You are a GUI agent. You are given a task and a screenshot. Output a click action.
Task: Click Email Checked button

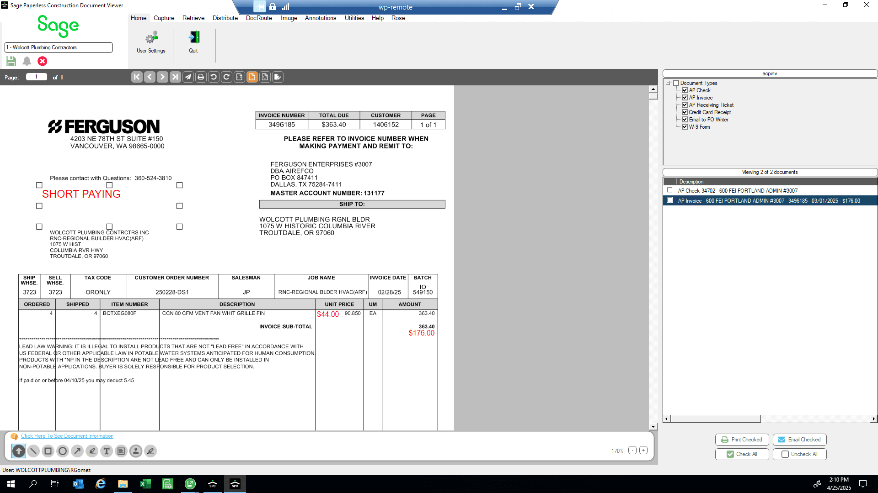click(x=799, y=440)
